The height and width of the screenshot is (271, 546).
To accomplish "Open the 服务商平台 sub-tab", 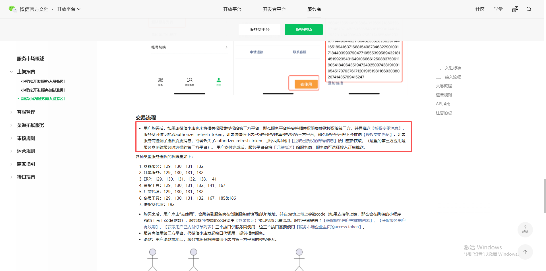I will coord(259,30).
